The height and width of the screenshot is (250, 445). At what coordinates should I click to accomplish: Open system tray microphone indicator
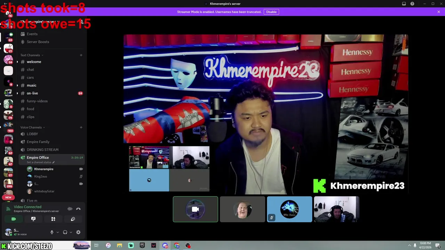click(415, 245)
